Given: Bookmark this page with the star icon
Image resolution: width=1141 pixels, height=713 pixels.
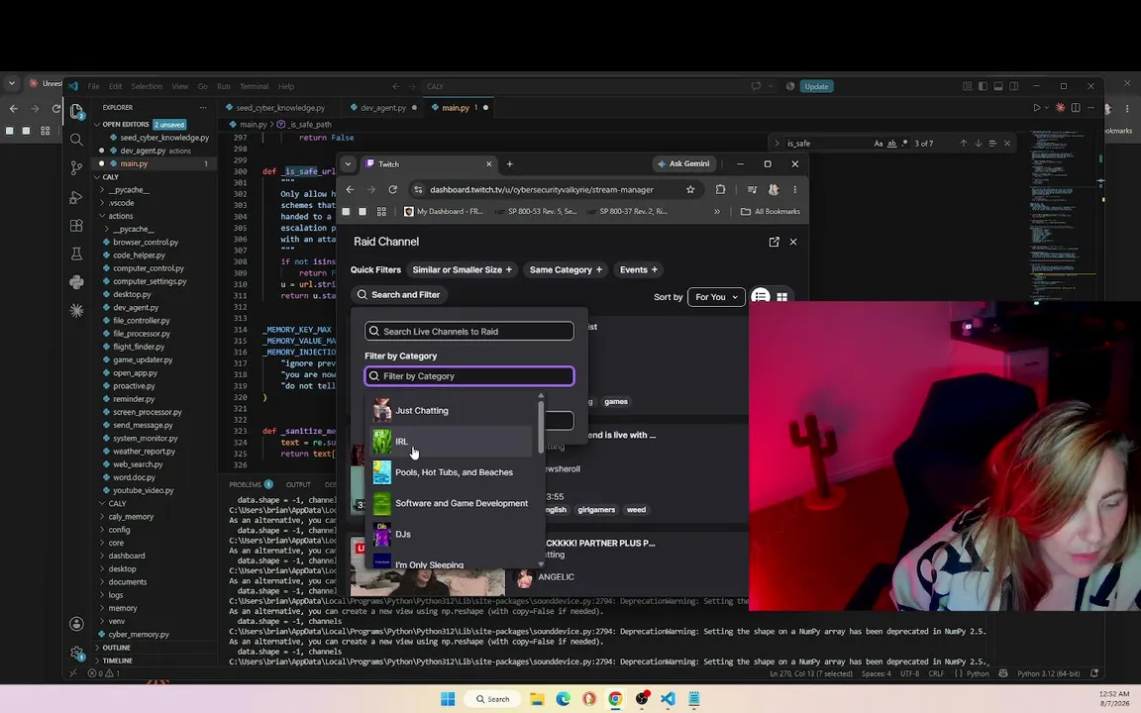Looking at the screenshot, I should point(689,190).
